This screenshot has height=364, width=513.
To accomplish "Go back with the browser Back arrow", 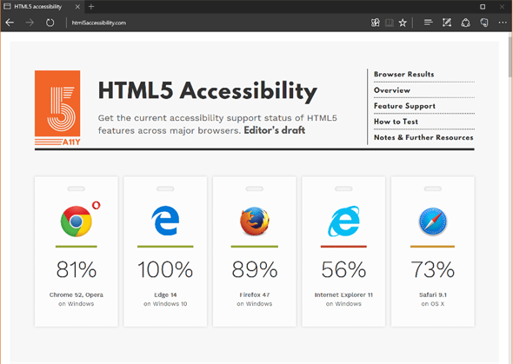I will pos(10,23).
